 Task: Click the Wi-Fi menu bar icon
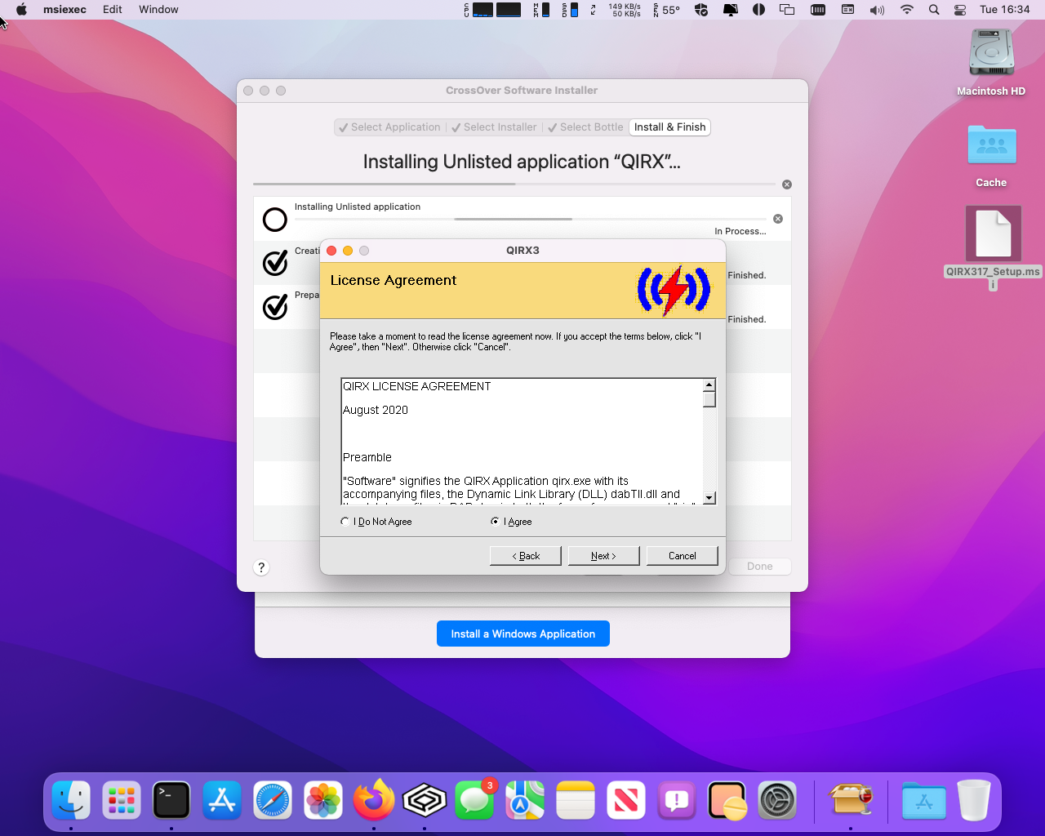(906, 10)
